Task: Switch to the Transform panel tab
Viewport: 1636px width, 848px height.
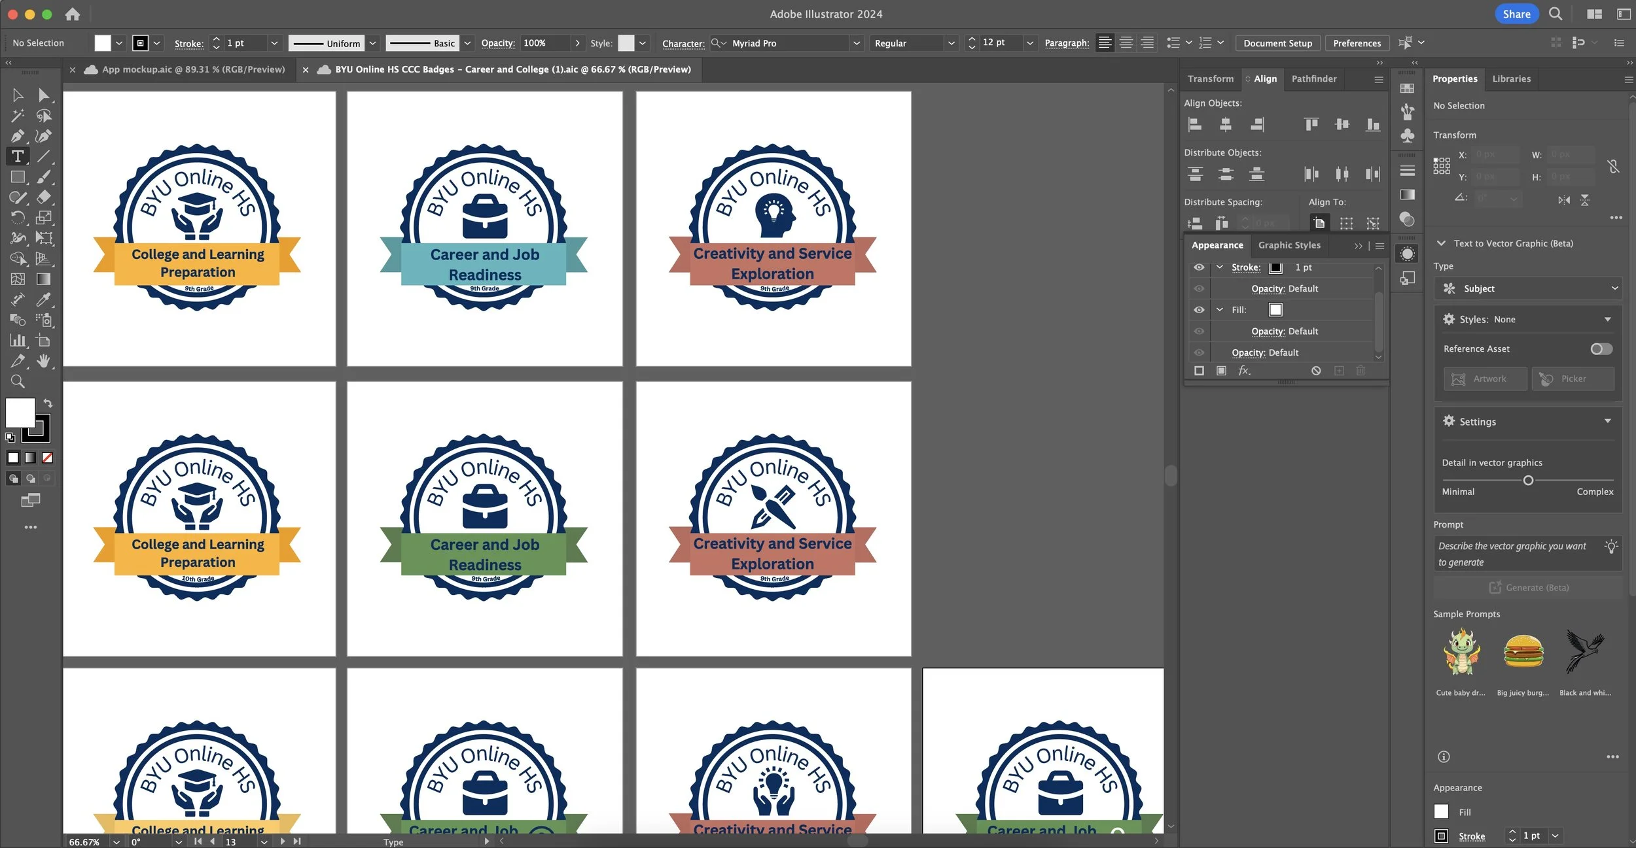Action: pyautogui.click(x=1211, y=78)
